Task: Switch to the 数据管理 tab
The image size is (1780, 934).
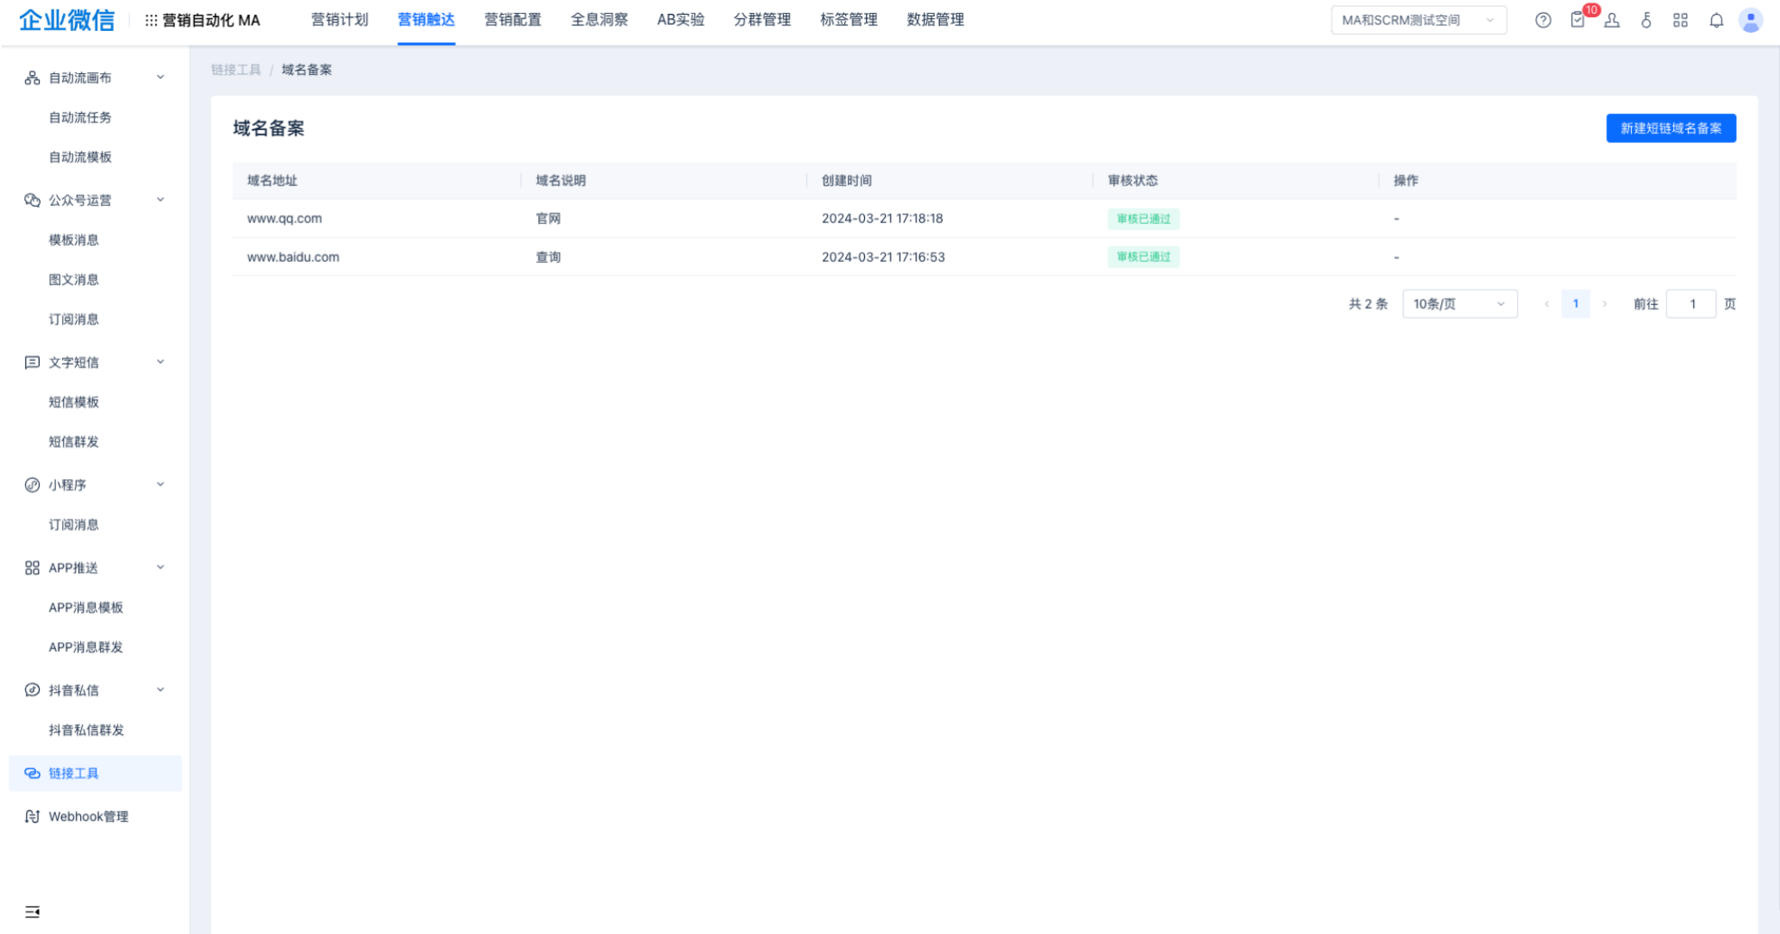Action: (936, 20)
